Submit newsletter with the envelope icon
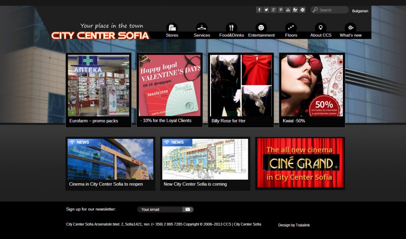 (188, 209)
